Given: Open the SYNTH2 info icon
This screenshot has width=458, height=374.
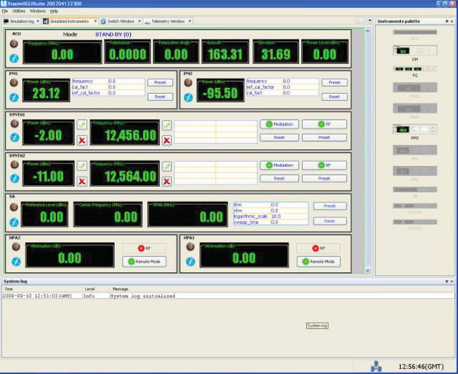Looking at the screenshot, I should click(14, 178).
